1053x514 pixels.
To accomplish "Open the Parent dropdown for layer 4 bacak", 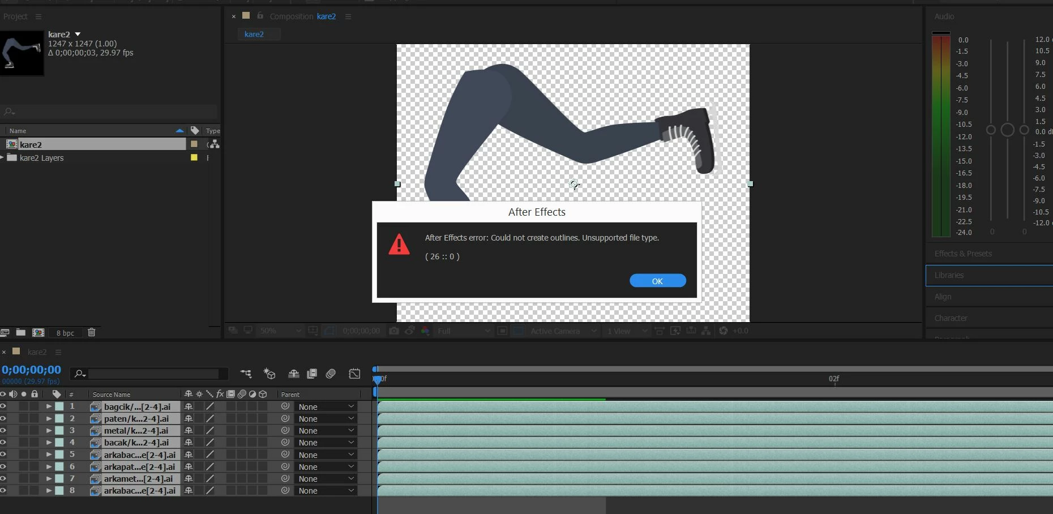I will point(326,443).
